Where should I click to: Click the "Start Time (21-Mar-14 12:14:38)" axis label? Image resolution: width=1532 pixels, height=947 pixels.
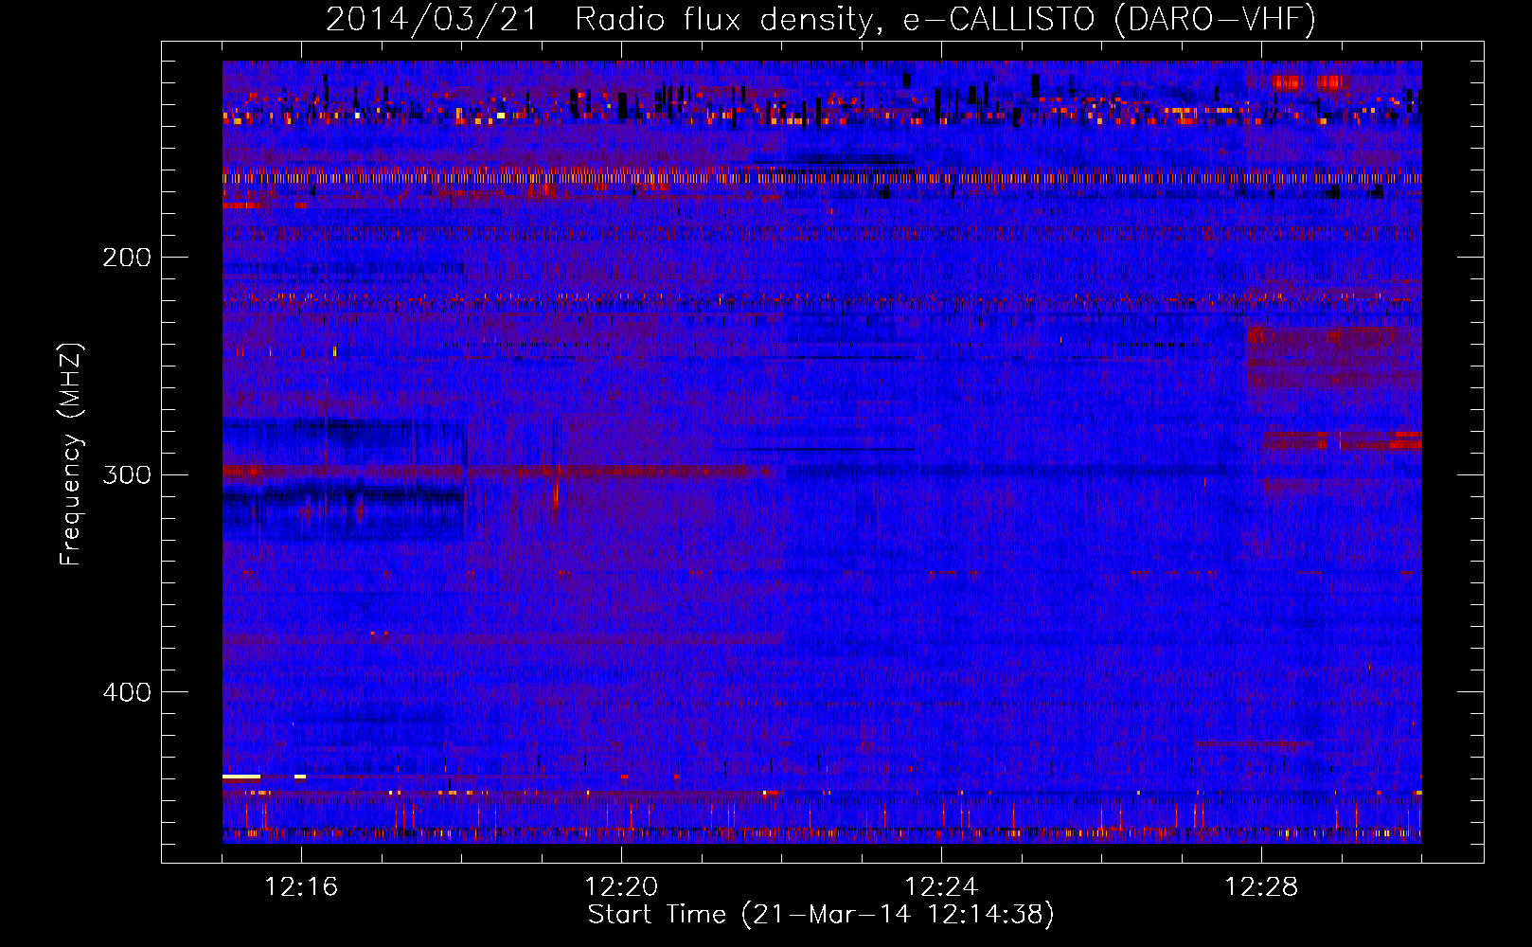tap(821, 915)
